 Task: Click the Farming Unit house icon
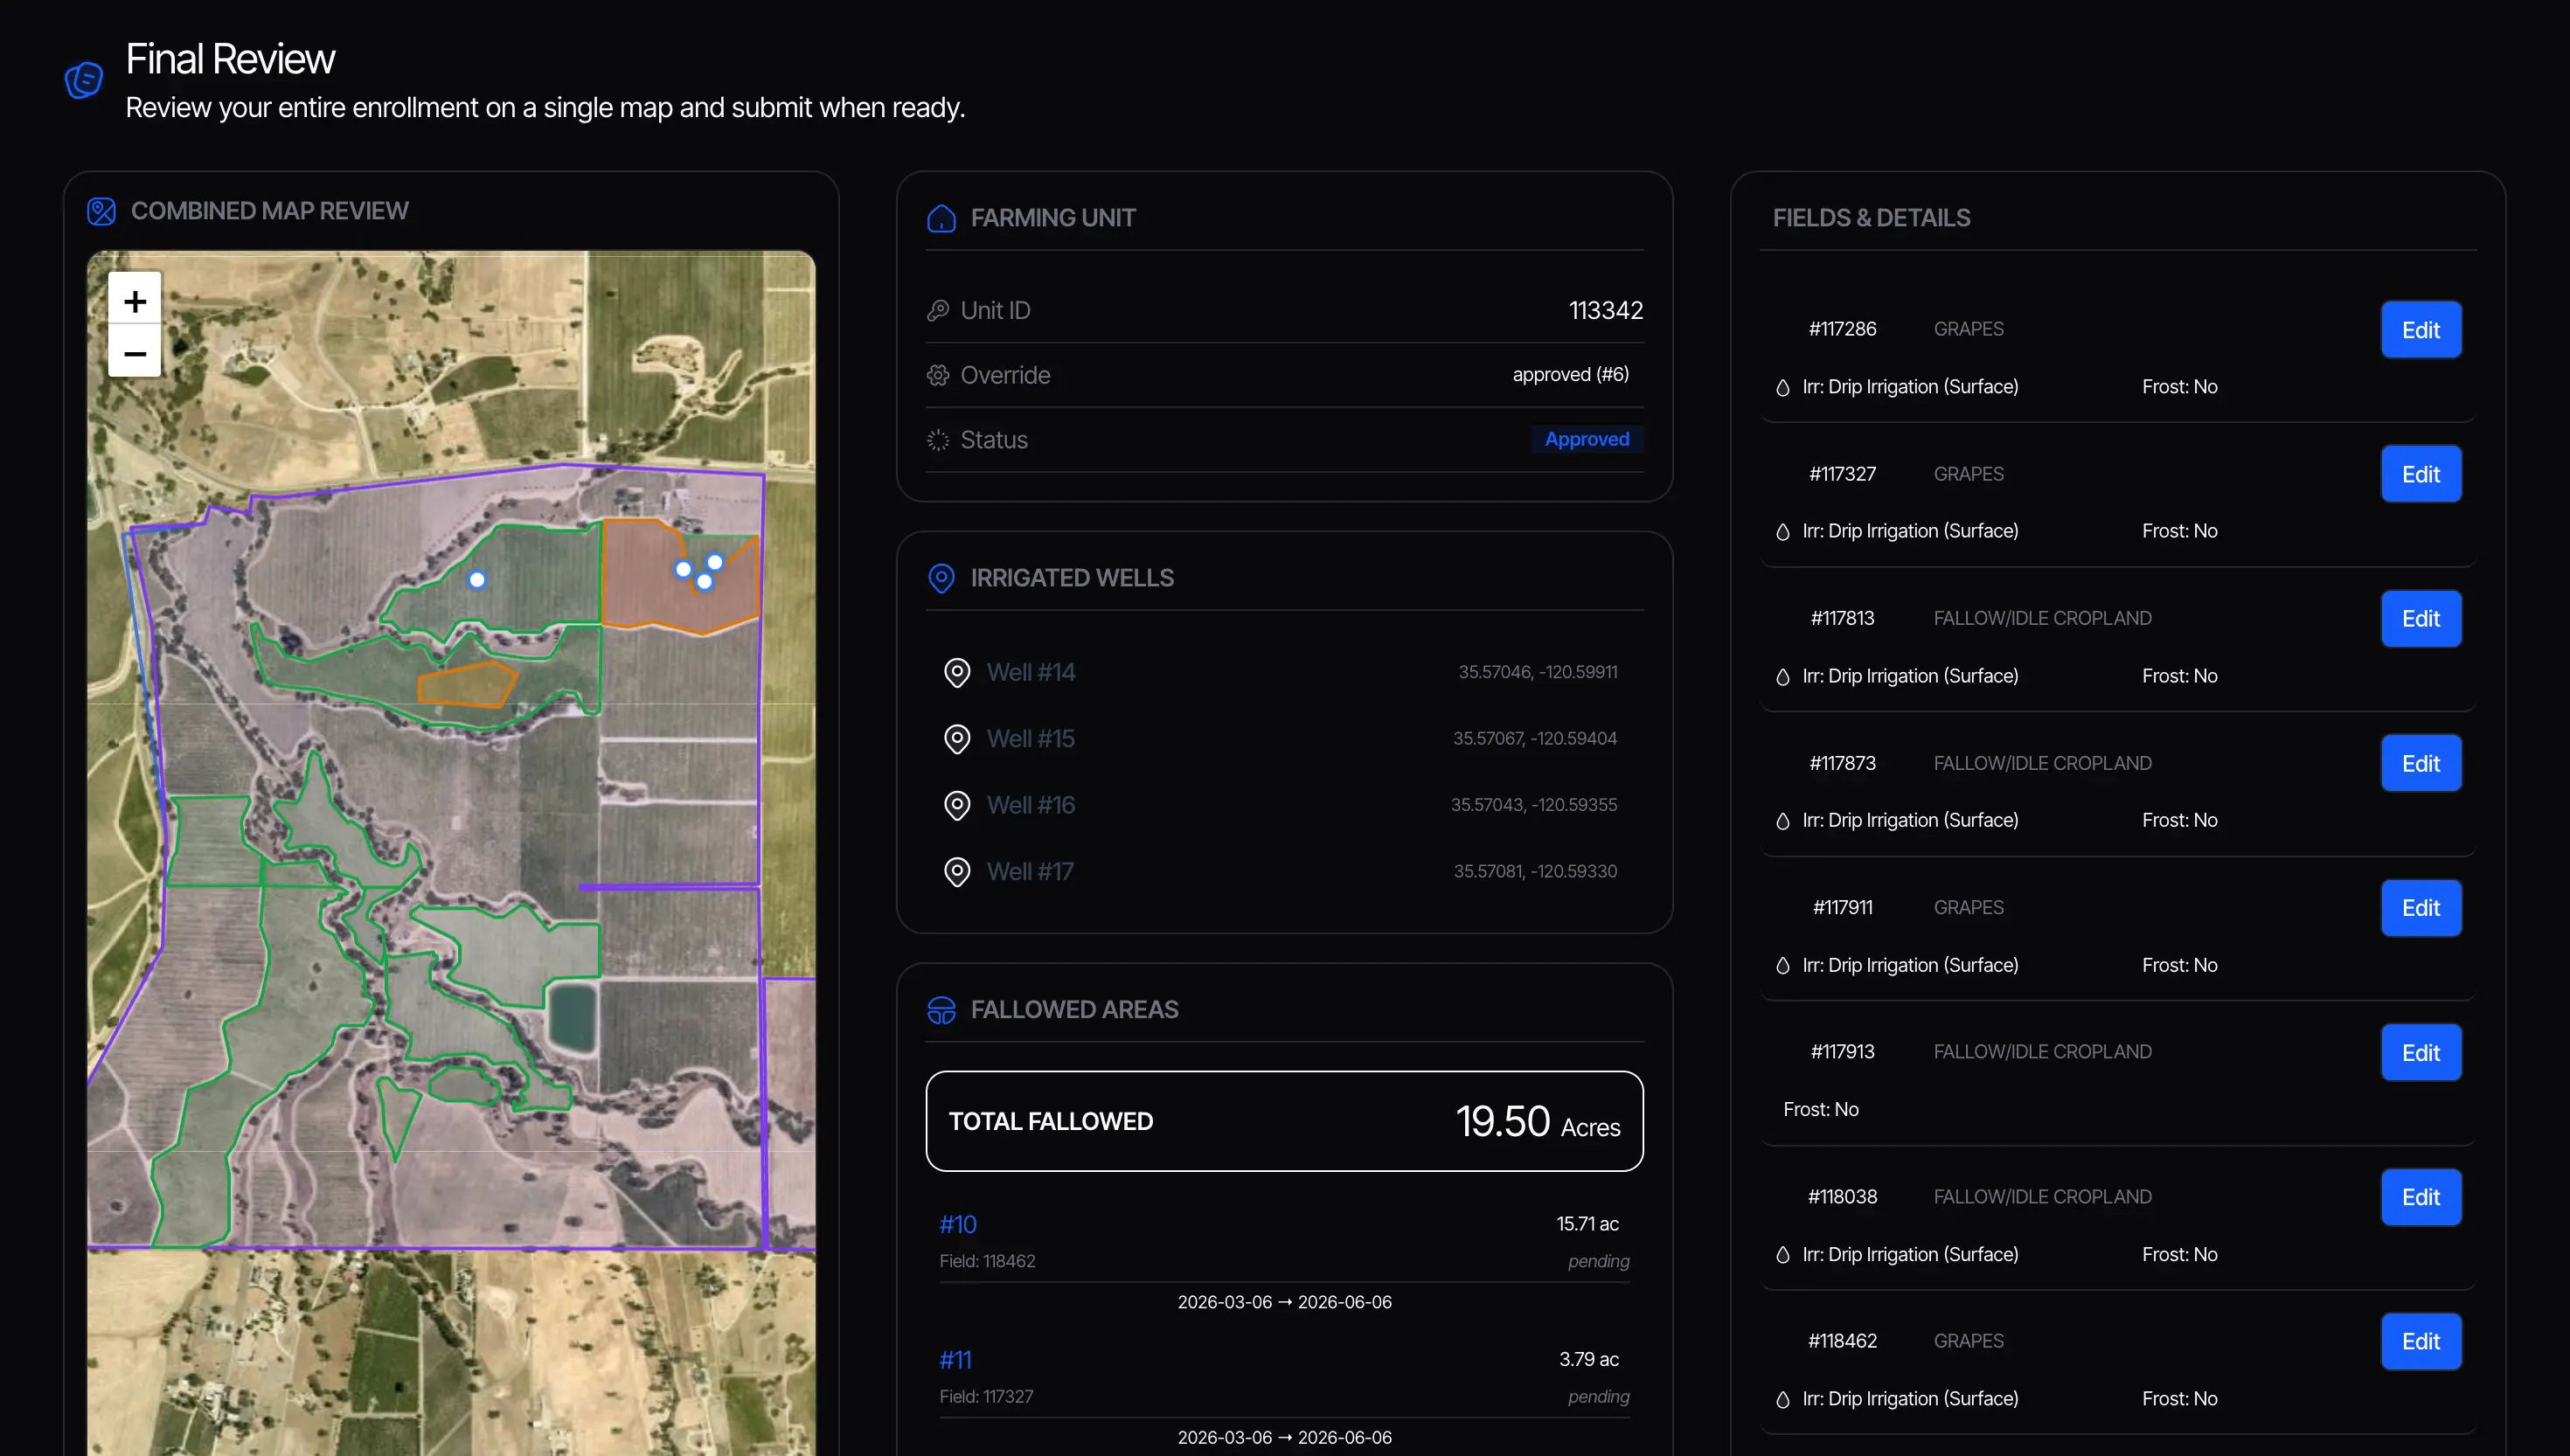(941, 218)
